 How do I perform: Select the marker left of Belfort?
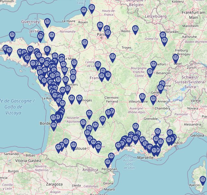(154, 65)
